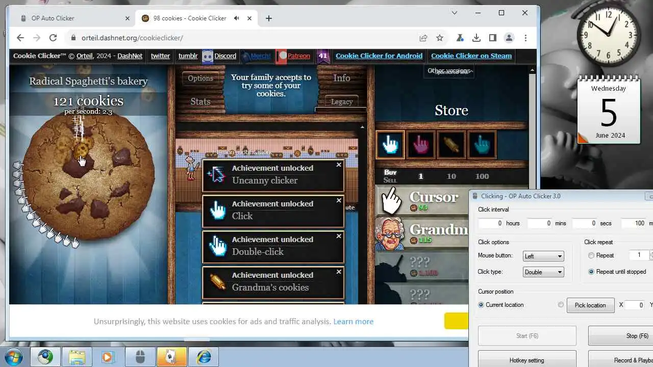This screenshot has width=653, height=367.
Task: Rename Radical Spaghetti's bakery
Action: click(x=88, y=81)
